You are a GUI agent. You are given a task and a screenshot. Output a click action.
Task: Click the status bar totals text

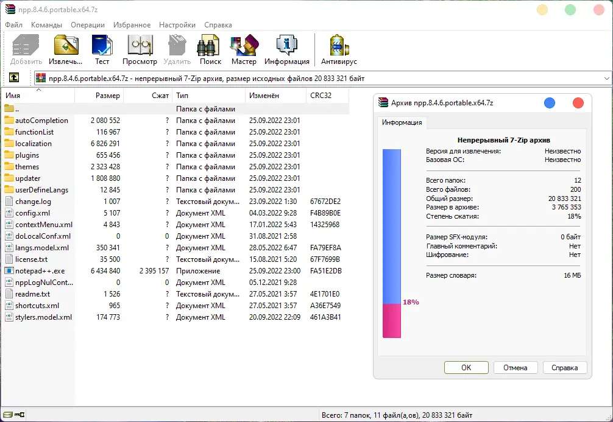click(397, 415)
